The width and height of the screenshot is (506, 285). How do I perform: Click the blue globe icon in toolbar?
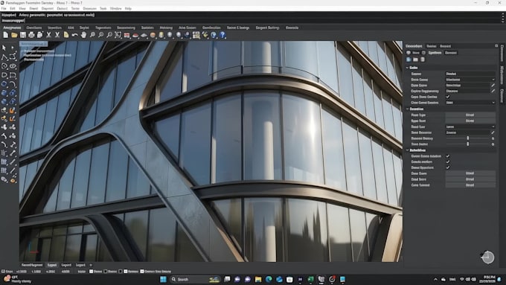click(x=214, y=35)
